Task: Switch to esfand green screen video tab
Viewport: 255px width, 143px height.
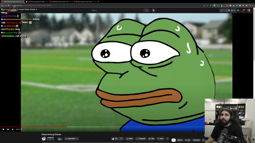Action: tap(84, 2)
